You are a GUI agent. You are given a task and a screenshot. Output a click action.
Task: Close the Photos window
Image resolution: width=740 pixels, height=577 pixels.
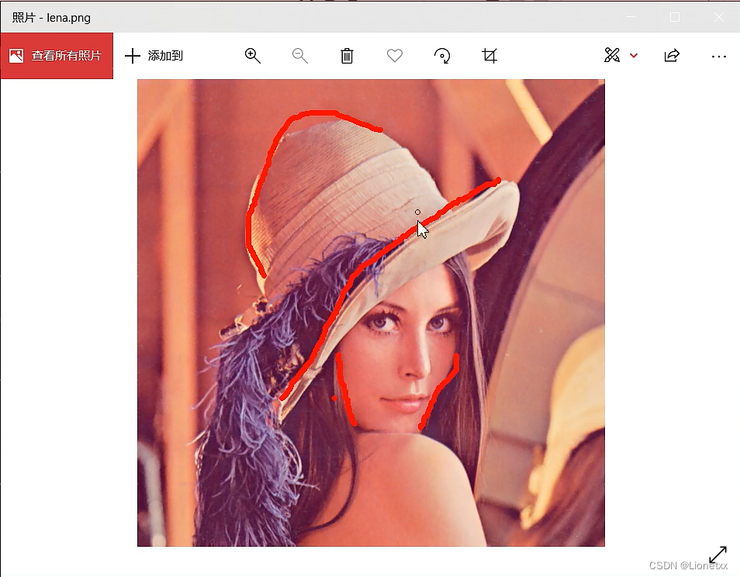coord(719,17)
